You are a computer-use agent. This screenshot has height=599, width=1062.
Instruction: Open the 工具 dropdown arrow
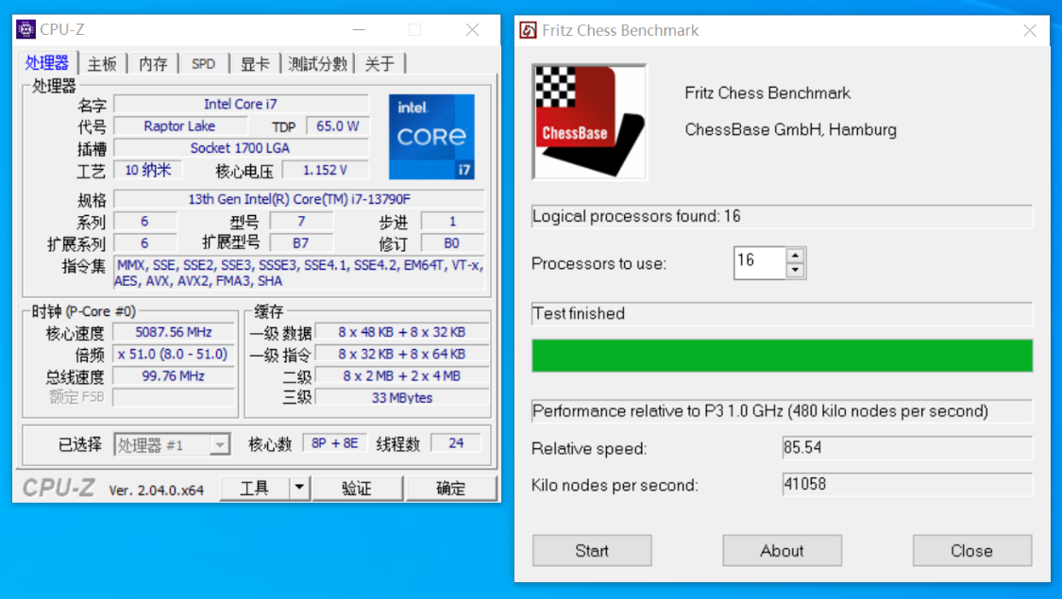click(299, 488)
